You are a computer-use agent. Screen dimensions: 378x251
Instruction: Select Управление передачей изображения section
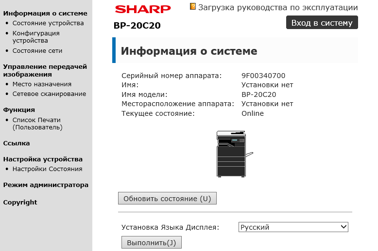45,70
